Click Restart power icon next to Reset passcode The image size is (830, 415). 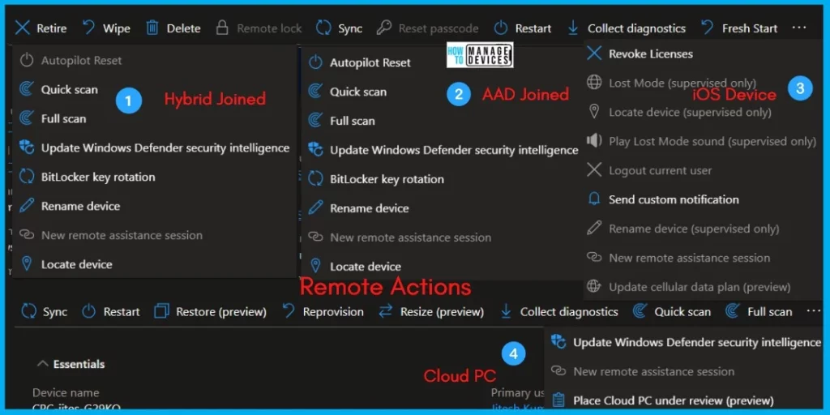click(501, 28)
